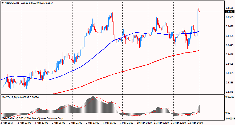Click the 6 Mar 13:00 time label

92,123
